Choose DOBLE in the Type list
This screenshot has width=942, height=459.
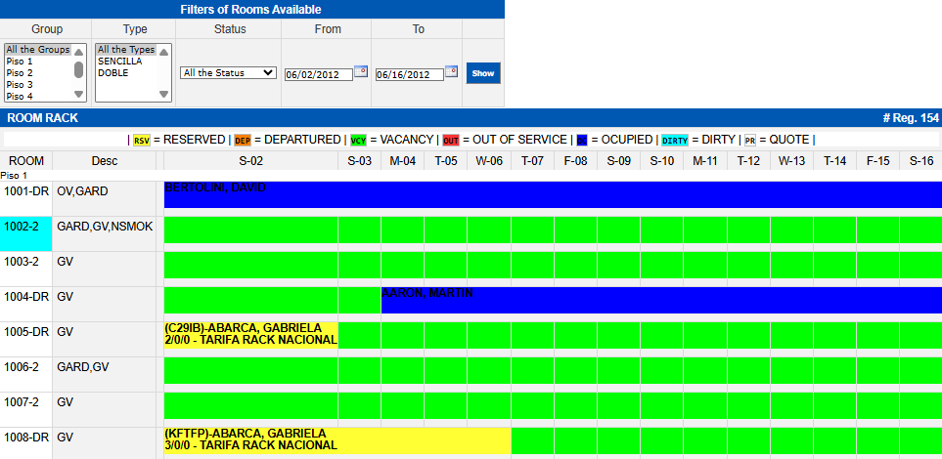coord(112,73)
